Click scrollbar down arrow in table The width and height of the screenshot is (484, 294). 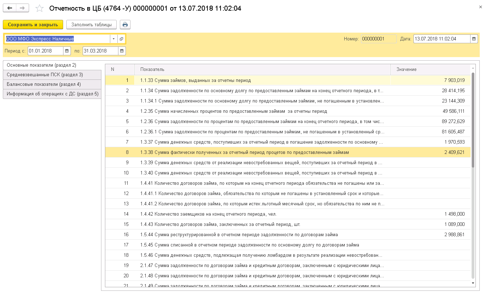473,283
